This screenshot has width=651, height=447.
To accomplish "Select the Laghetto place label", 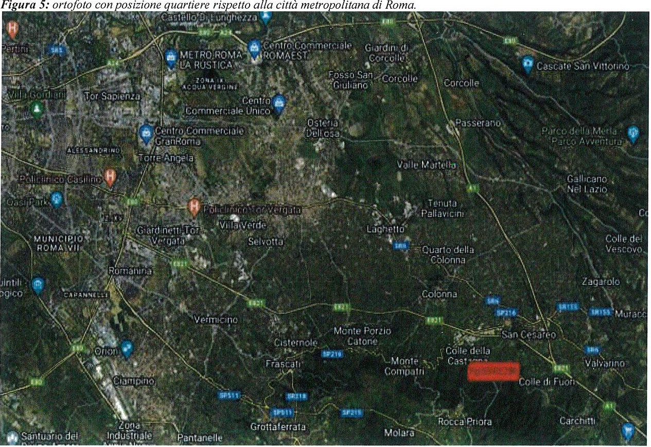I will (x=385, y=229).
